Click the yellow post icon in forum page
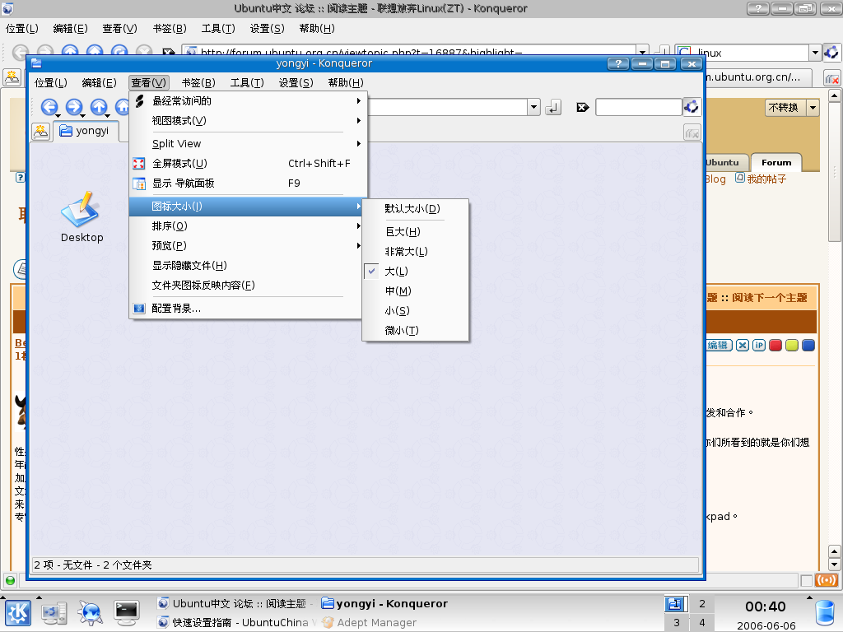 tap(791, 345)
